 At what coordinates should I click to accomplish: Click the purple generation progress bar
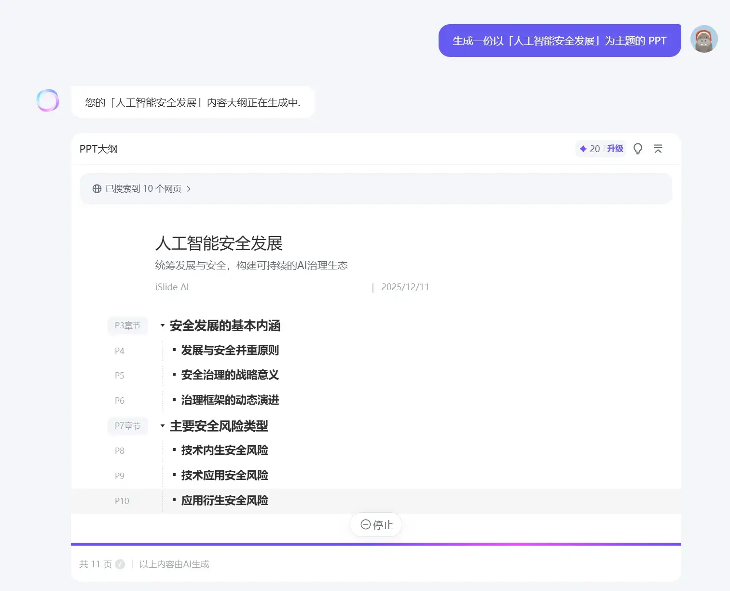(376, 544)
